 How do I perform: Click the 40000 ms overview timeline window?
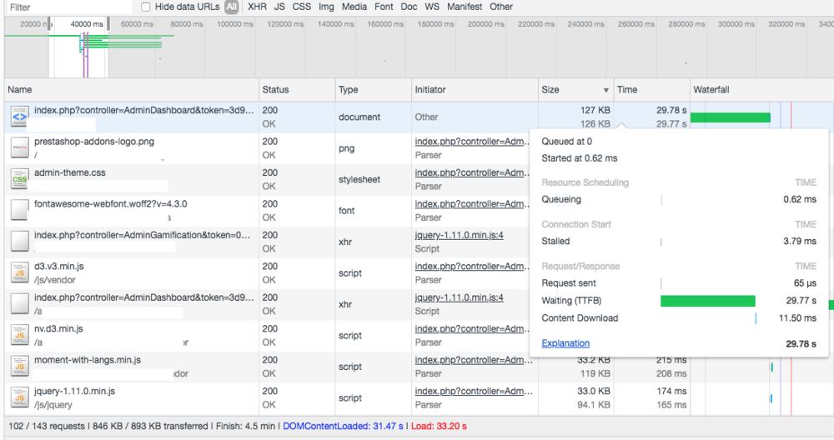tap(78, 47)
